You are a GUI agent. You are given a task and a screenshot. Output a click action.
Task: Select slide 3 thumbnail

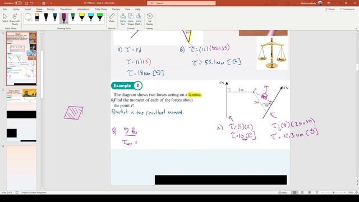coord(21,115)
